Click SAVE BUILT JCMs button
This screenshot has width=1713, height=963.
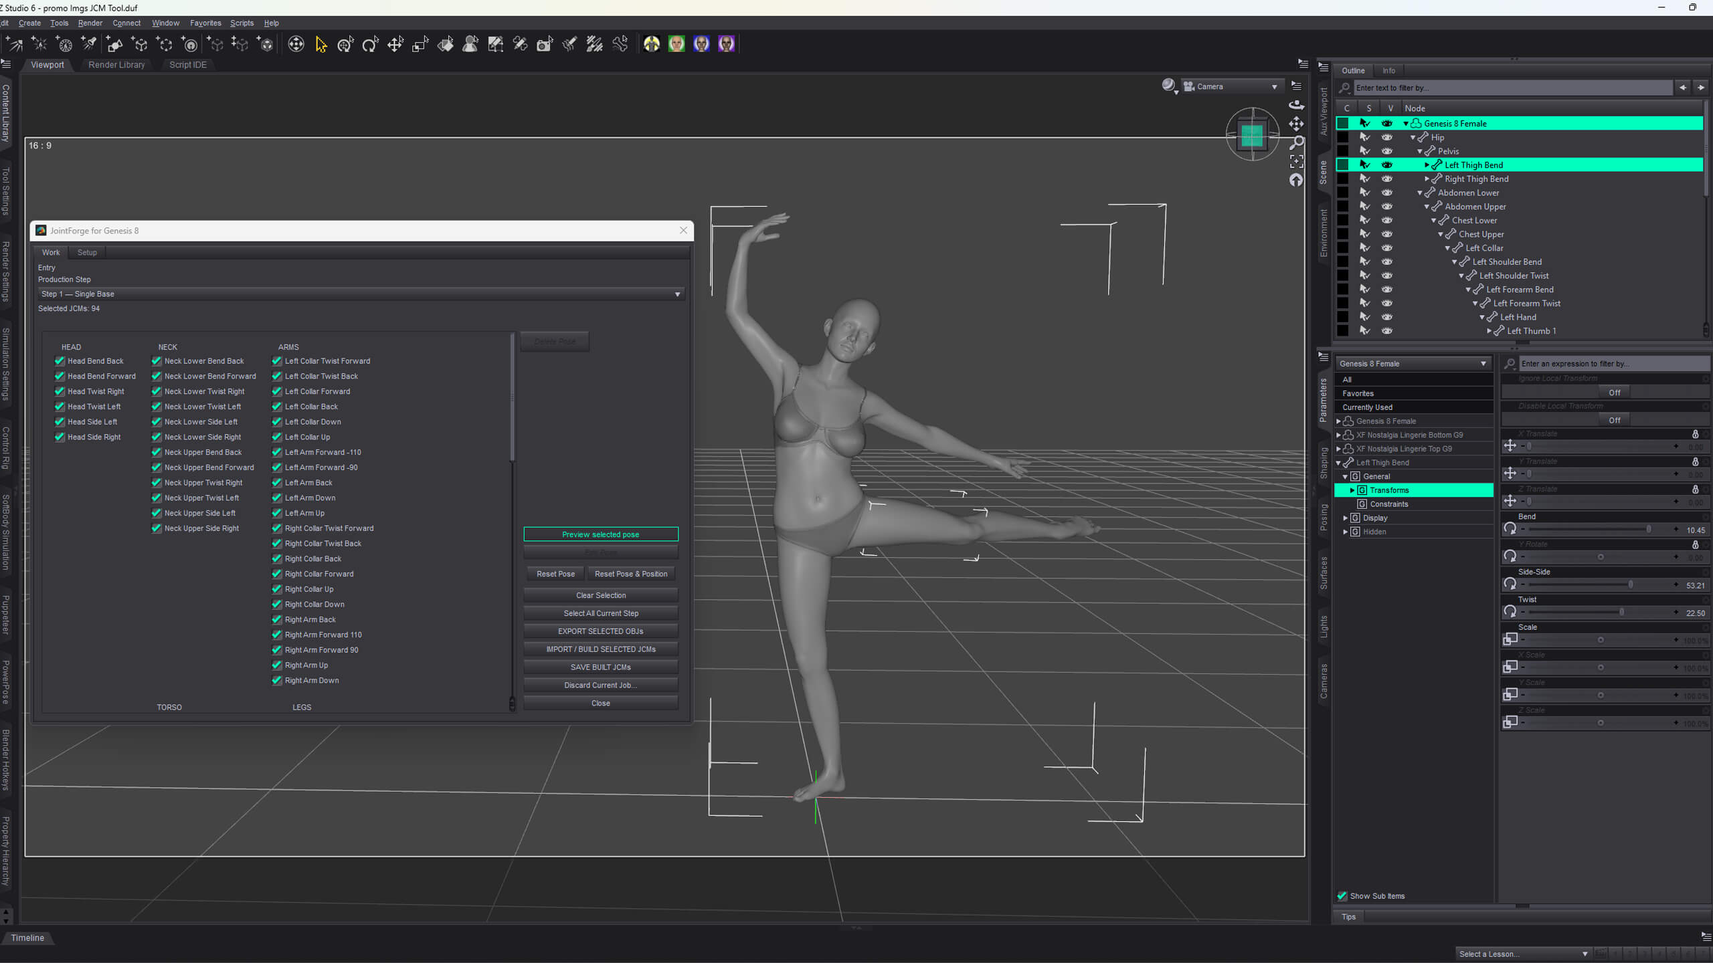point(601,667)
